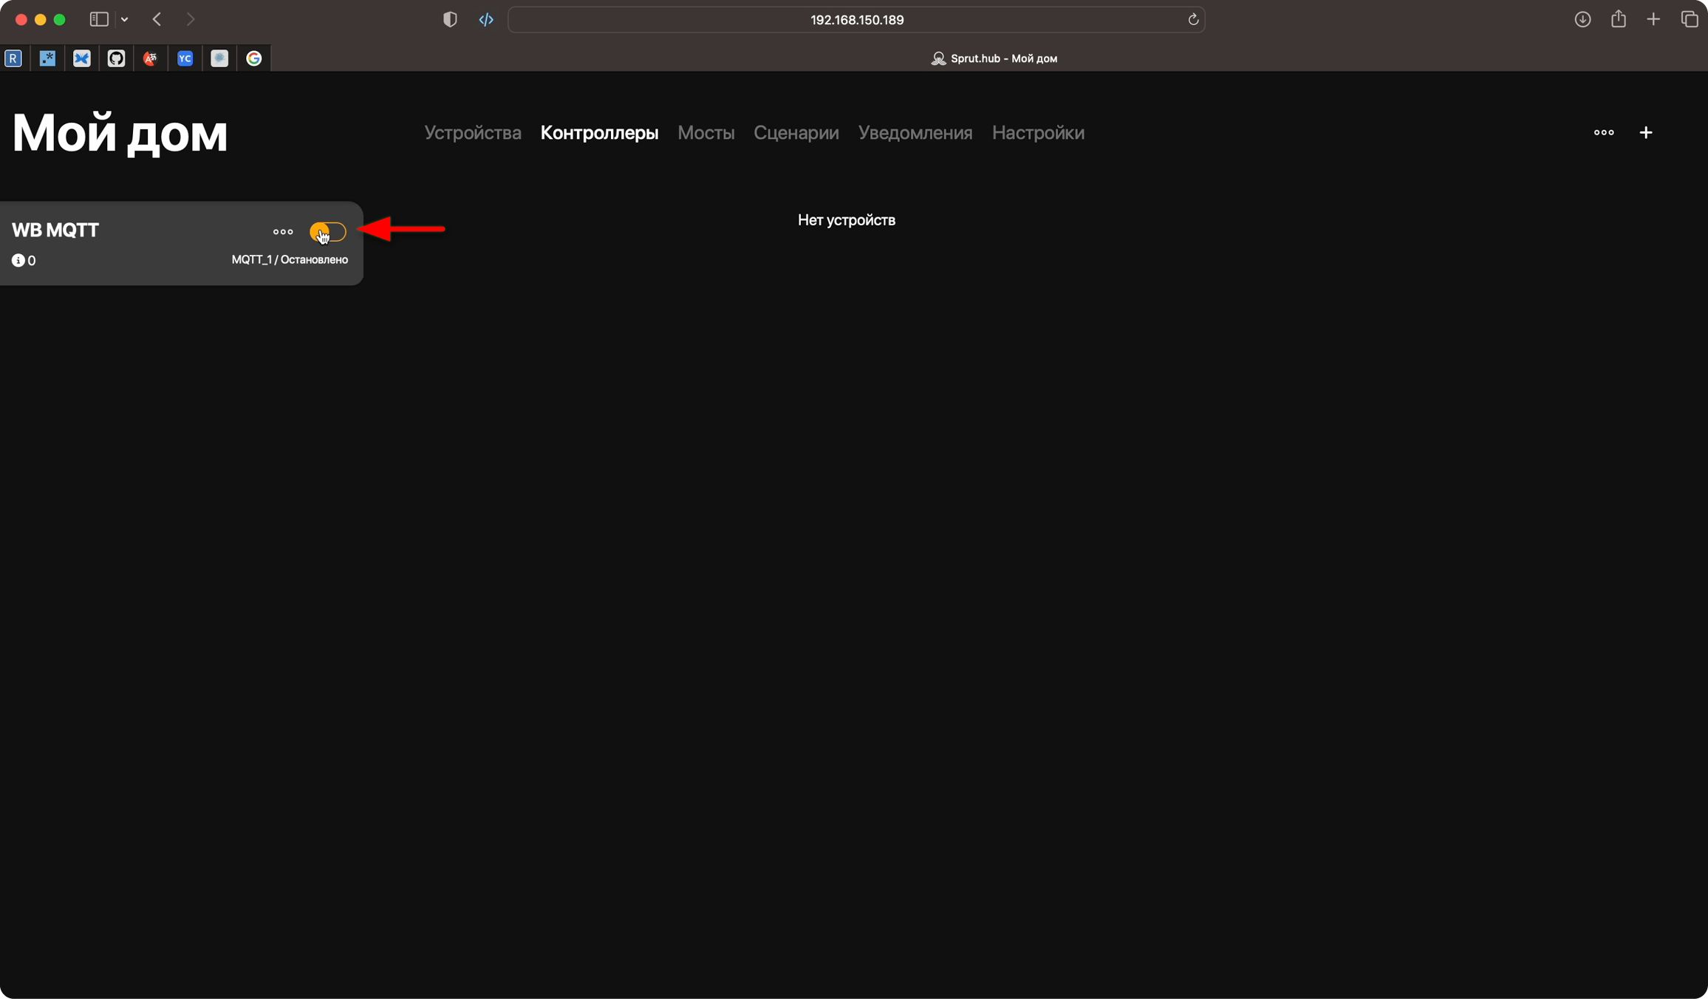Screen dimensions: 1708x999
Task: Show Safari tab overview
Action: click(1690, 20)
